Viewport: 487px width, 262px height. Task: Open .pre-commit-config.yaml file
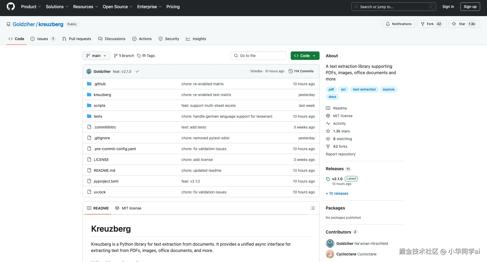[x=115, y=149]
